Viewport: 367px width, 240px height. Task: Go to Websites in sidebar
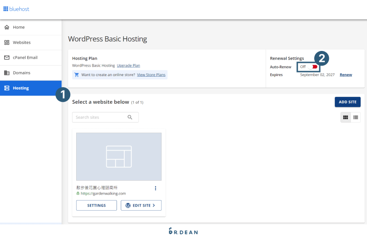click(31, 43)
